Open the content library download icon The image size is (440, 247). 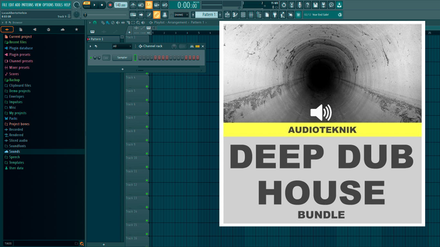pyautogui.click(x=339, y=5)
